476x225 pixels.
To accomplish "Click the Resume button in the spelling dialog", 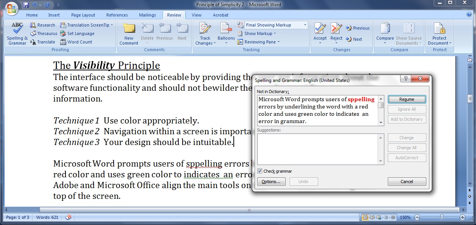I will (407, 99).
